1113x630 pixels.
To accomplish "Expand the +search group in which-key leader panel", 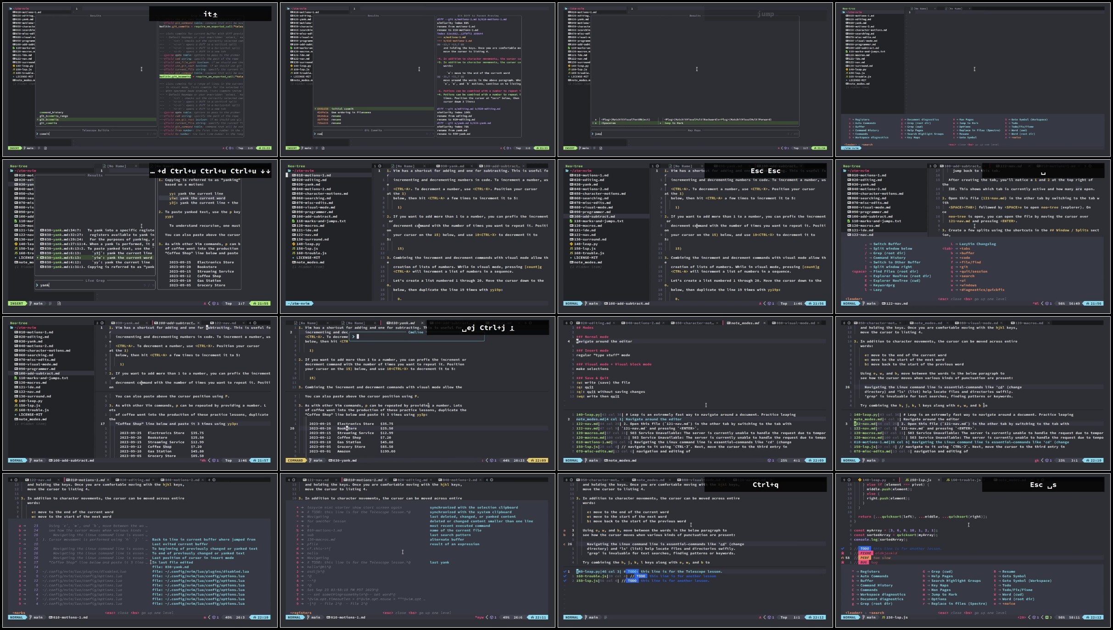I will click(968, 276).
